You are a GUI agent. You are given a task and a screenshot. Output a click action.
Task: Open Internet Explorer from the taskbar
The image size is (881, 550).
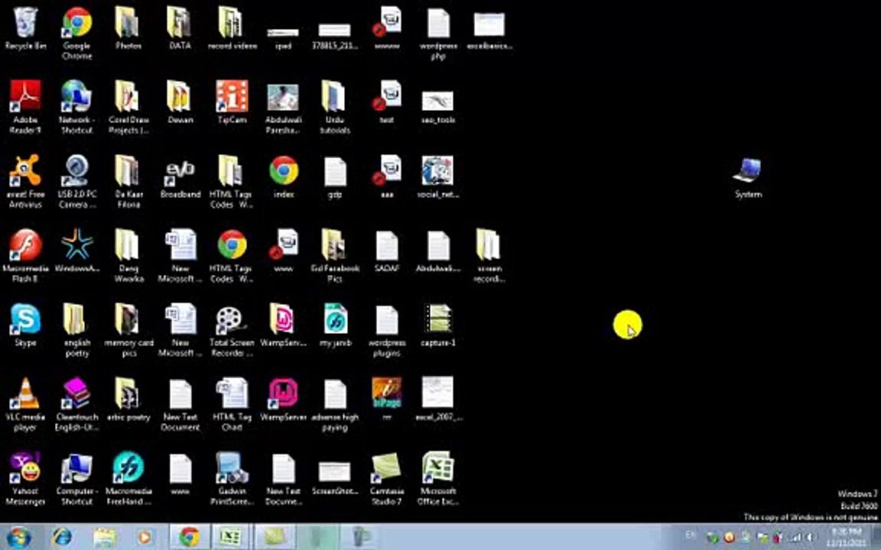(62, 537)
